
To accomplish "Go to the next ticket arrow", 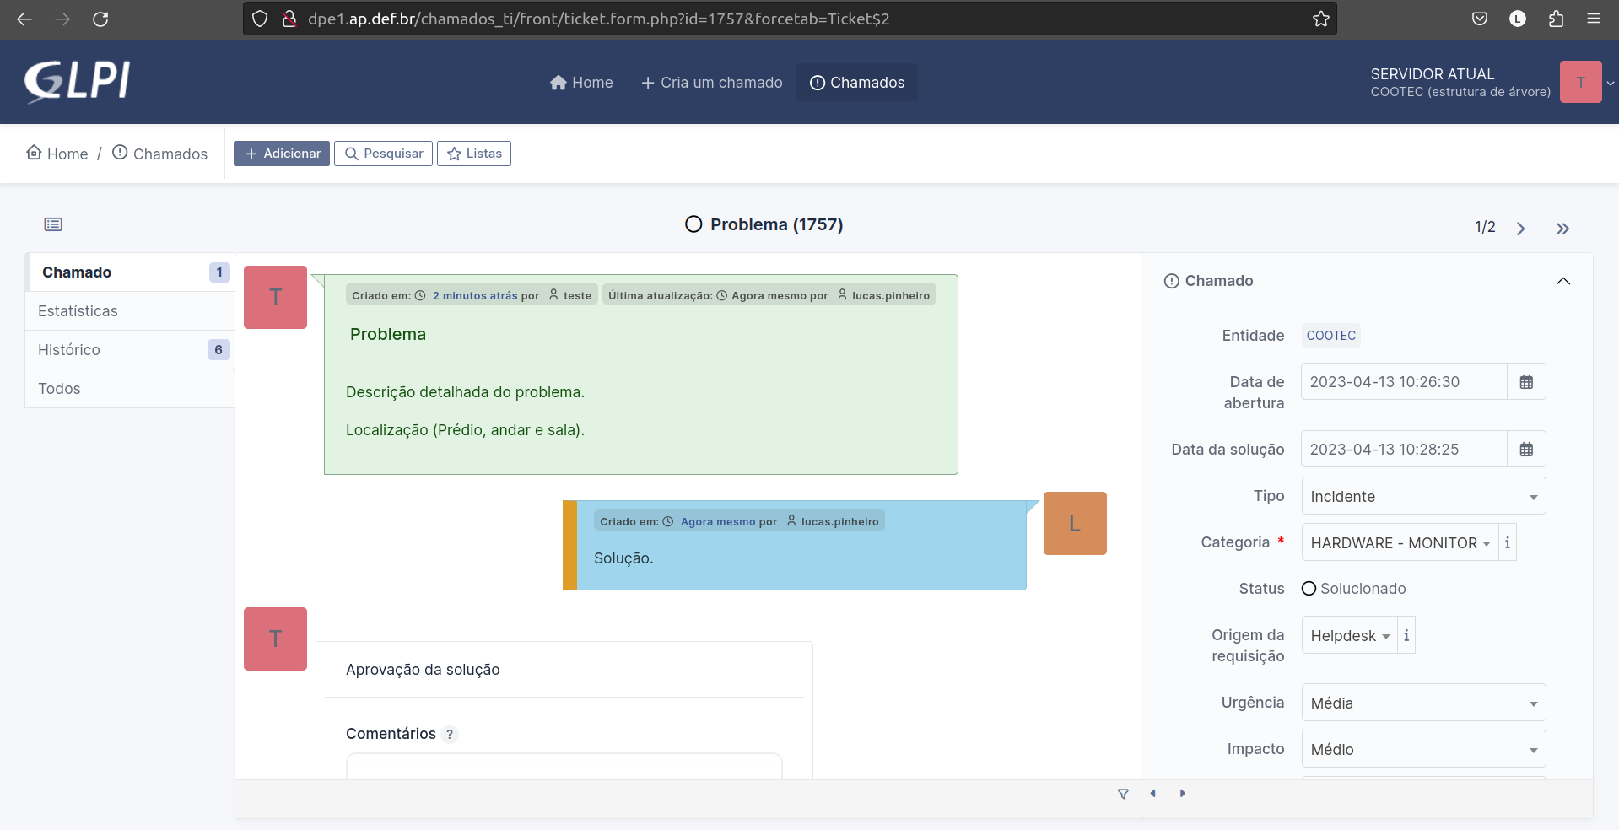I will click(x=1520, y=229).
